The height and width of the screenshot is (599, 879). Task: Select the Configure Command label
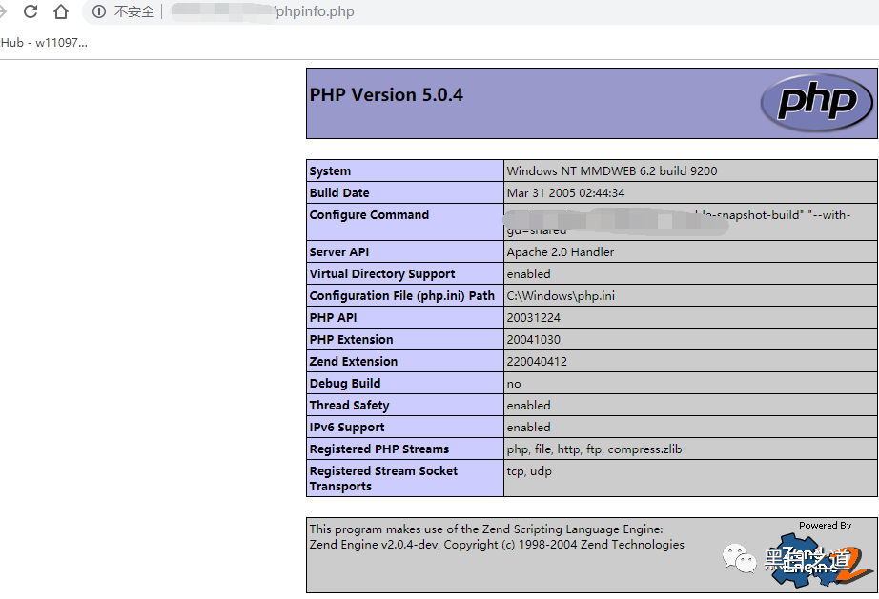tap(369, 215)
